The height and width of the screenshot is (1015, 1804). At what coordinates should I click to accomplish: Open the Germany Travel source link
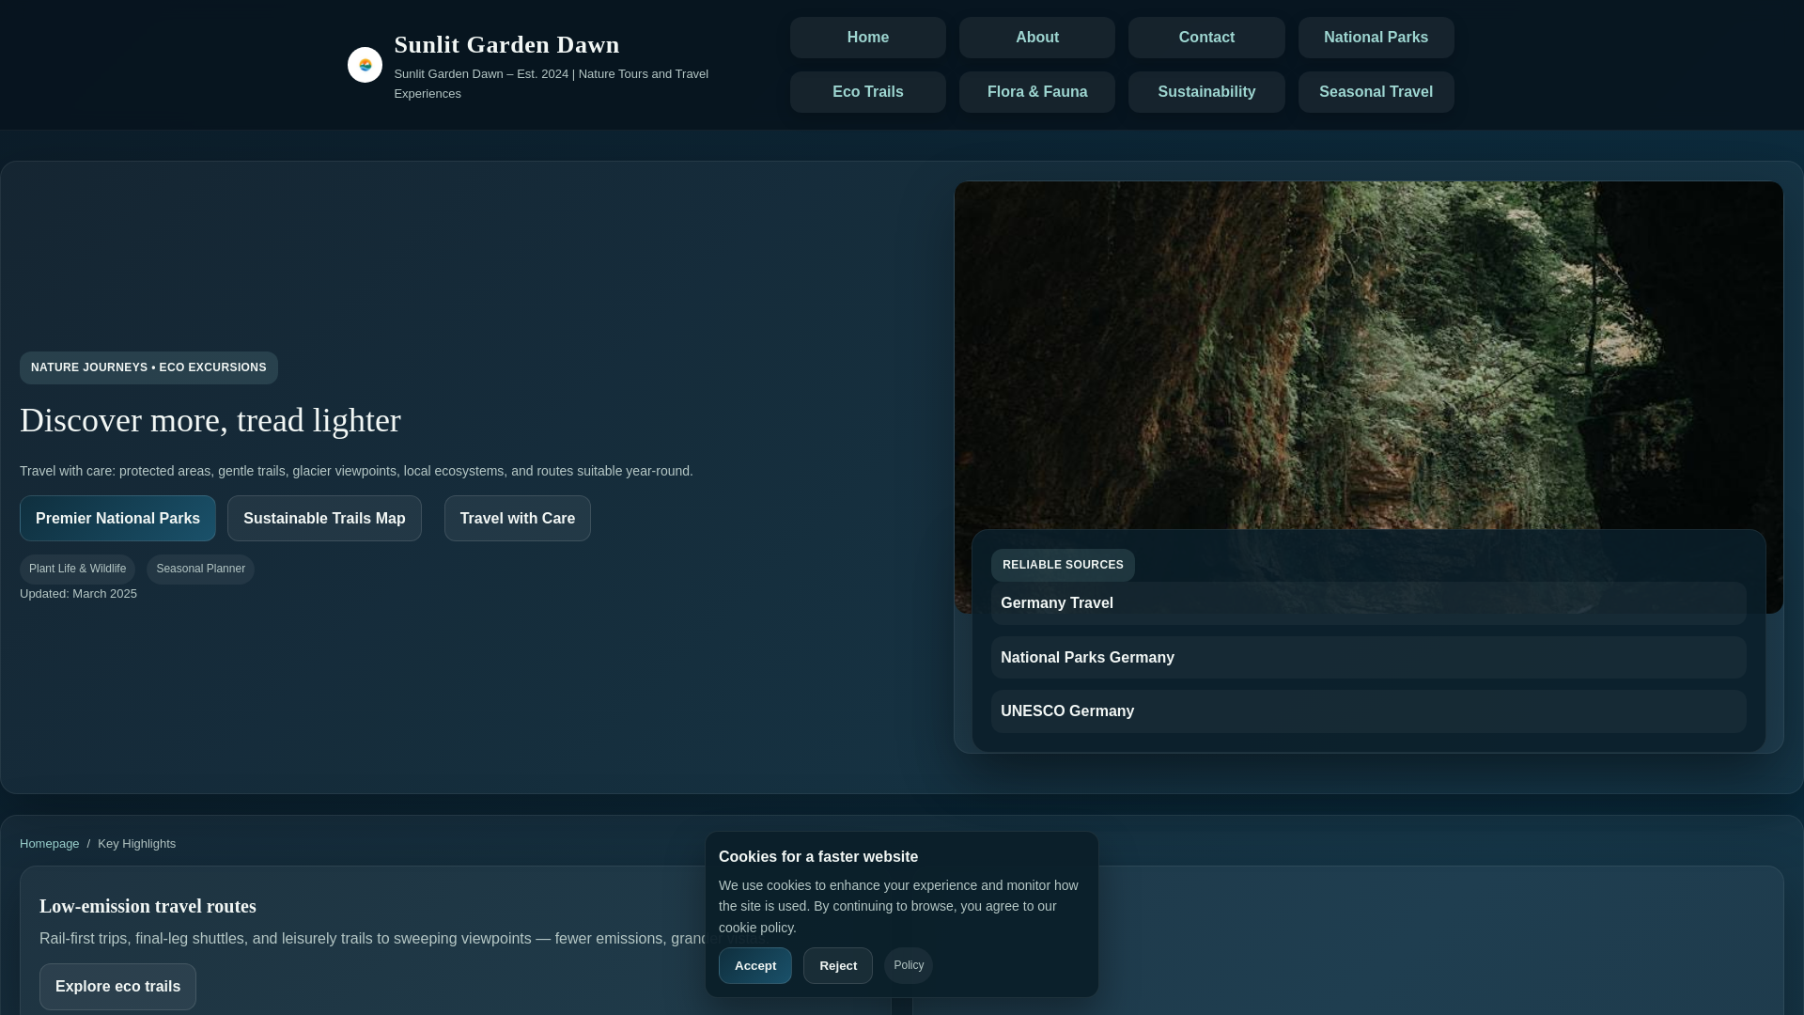(x=1368, y=603)
